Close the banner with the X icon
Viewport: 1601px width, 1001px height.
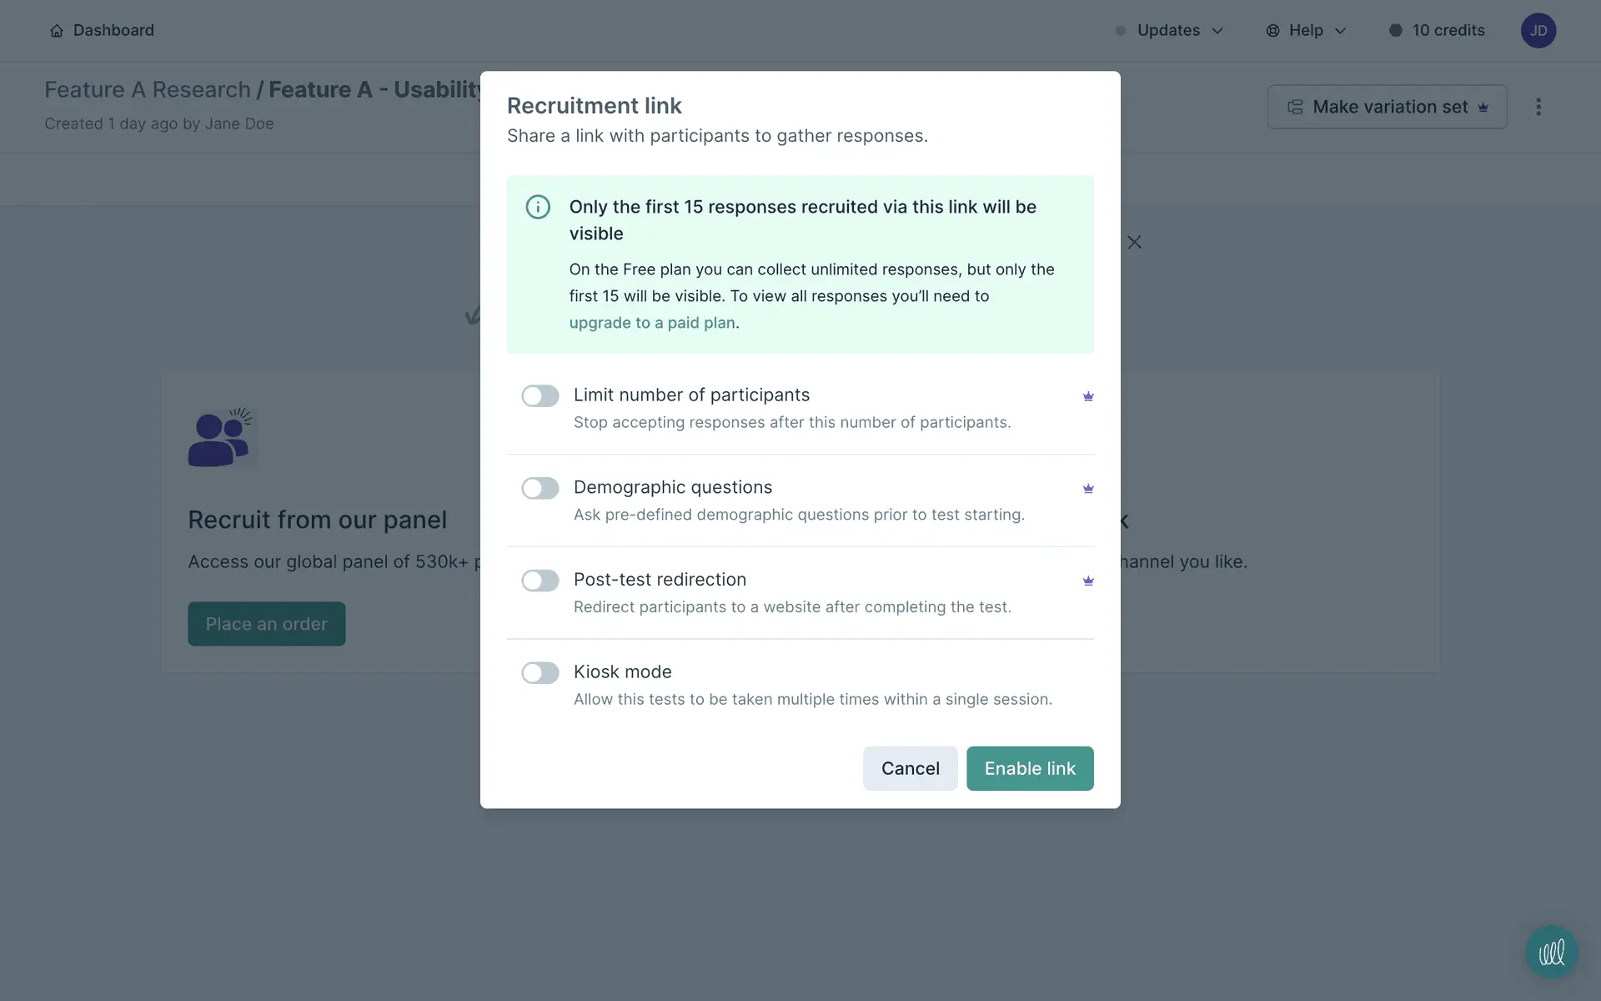pos(1134,243)
